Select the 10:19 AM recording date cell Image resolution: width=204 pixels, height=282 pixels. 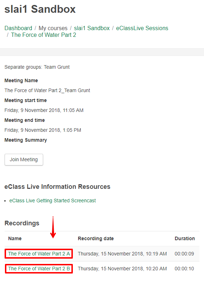click(122, 254)
